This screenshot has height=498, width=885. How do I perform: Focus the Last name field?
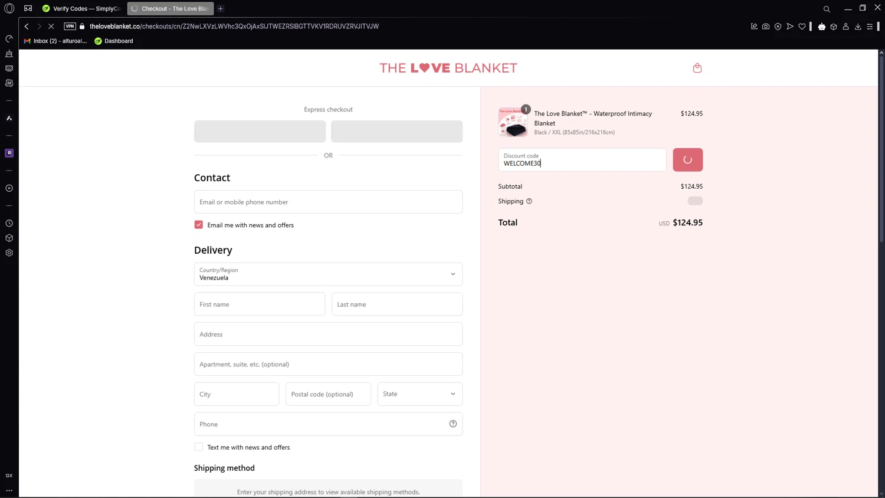coord(397,304)
